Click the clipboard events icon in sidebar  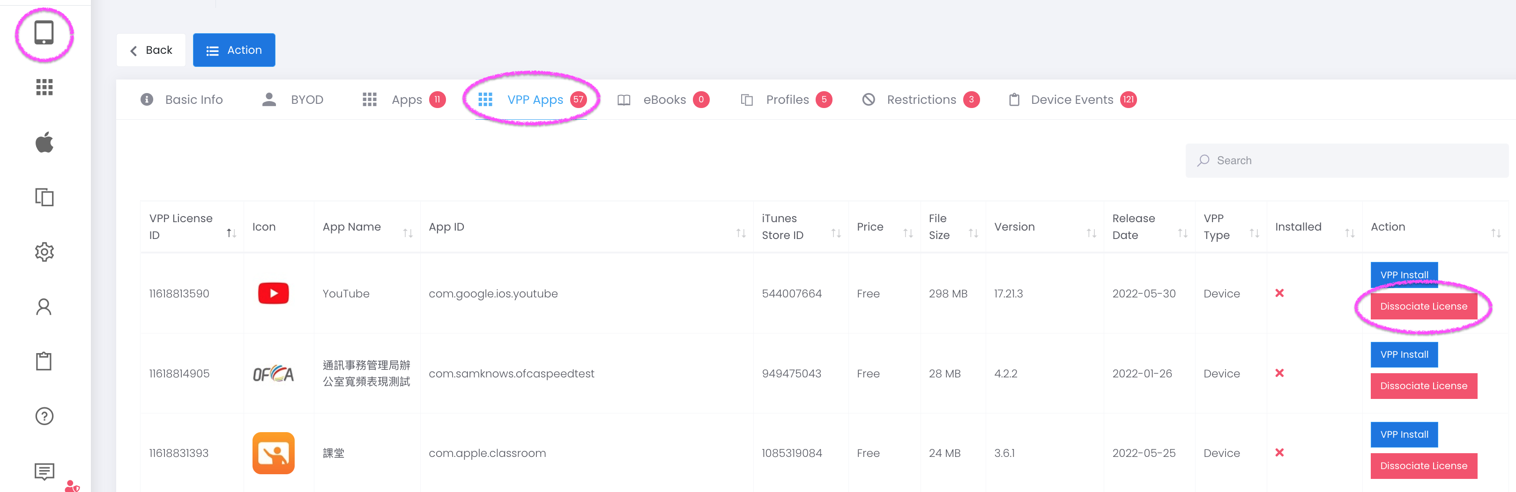click(x=44, y=362)
